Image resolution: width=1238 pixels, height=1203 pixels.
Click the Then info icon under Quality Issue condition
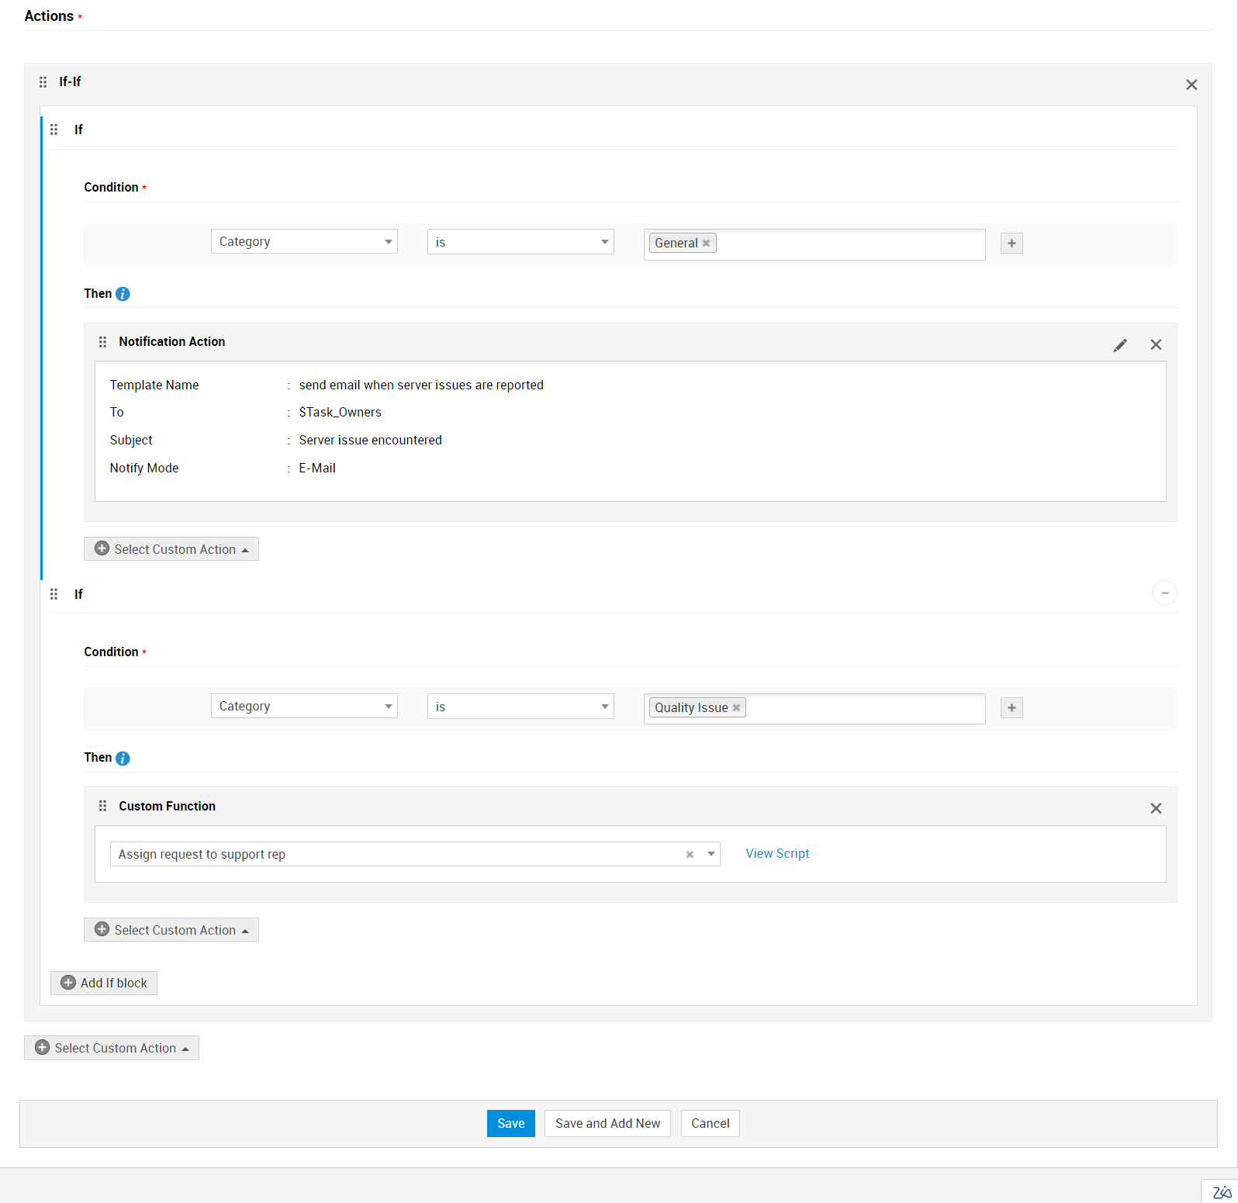tap(123, 759)
